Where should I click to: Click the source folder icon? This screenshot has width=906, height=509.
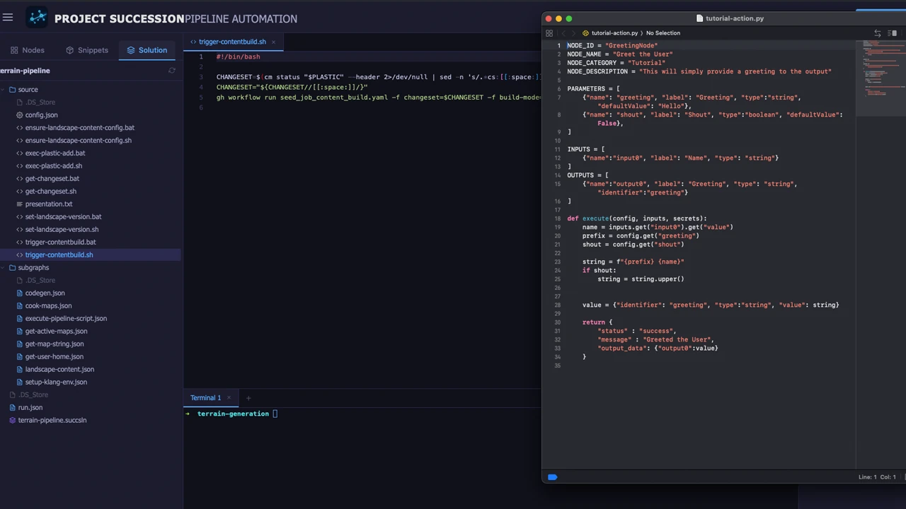click(12, 90)
